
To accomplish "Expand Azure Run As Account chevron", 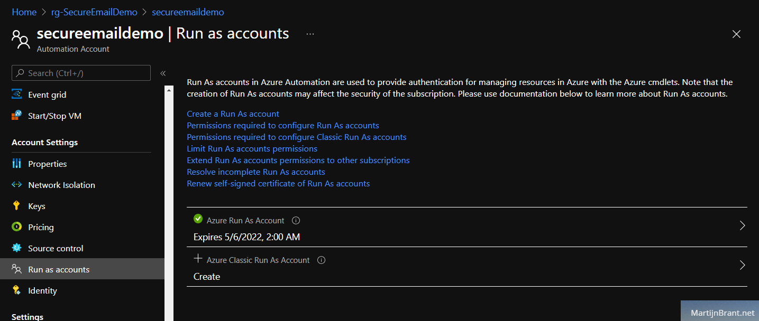I will pos(742,225).
